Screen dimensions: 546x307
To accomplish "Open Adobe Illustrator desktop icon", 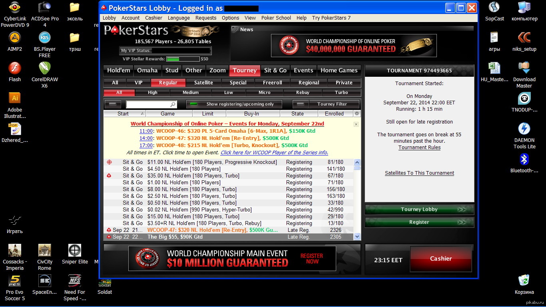I will coord(15,99).
